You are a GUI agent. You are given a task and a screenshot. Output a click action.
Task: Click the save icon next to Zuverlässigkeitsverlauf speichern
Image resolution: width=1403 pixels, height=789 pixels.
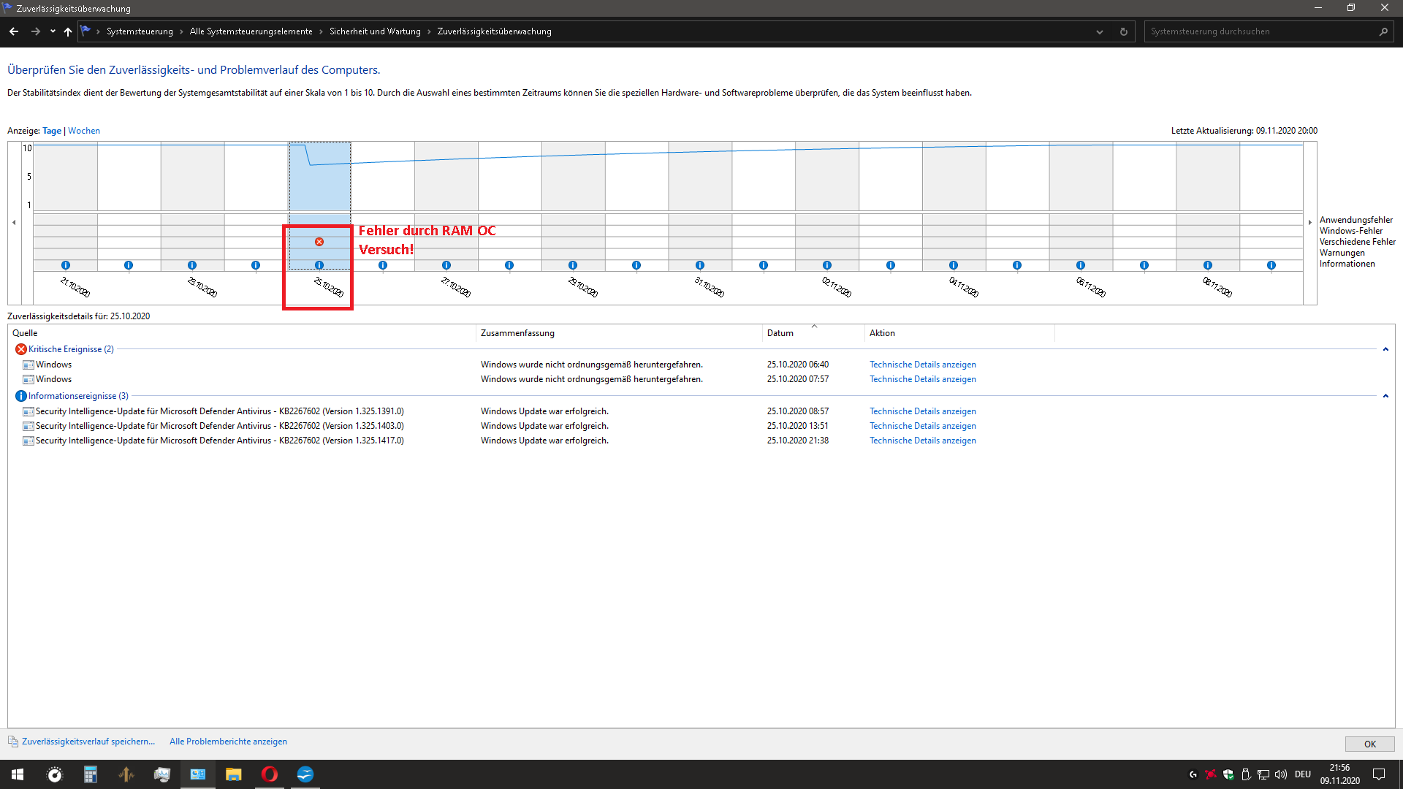click(12, 742)
